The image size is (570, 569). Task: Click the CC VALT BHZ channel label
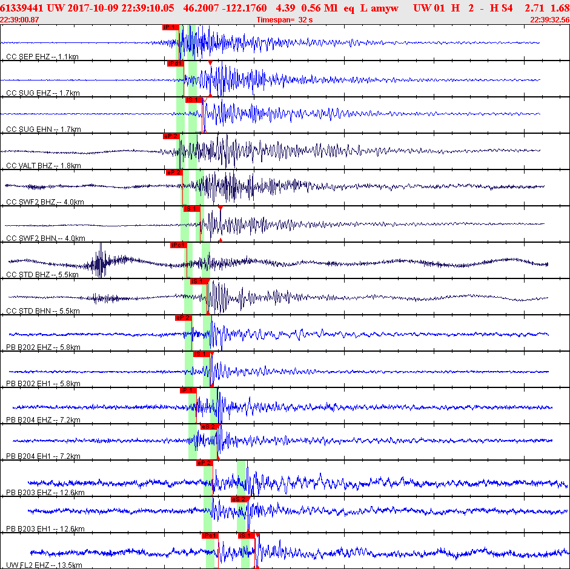(x=43, y=166)
